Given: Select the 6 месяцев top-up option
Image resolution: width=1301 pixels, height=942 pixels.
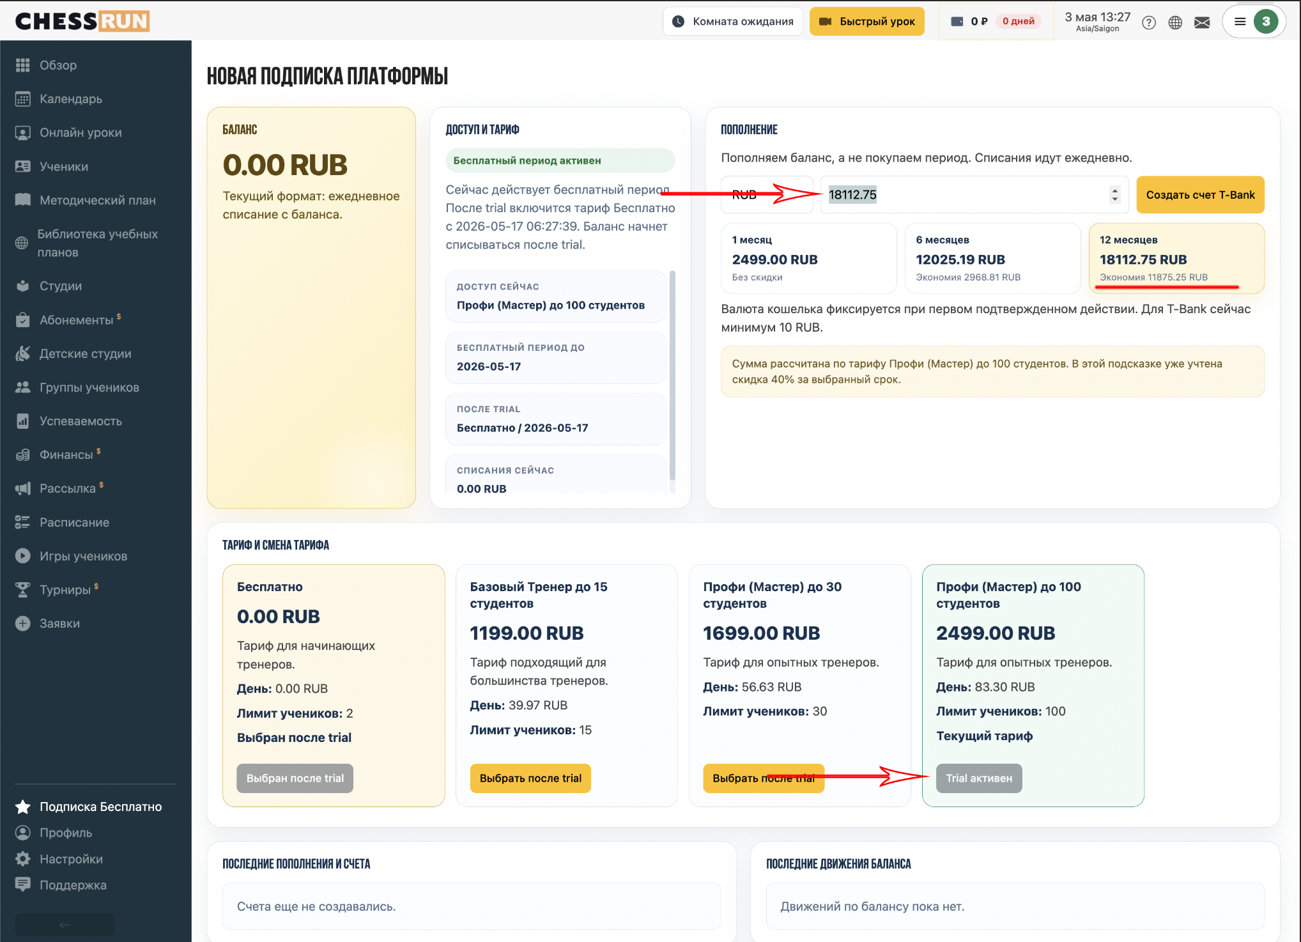Looking at the screenshot, I should pyautogui.click(x=992, y=258).
